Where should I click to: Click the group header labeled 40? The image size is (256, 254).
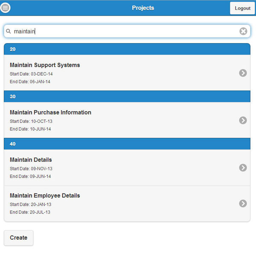127,144
